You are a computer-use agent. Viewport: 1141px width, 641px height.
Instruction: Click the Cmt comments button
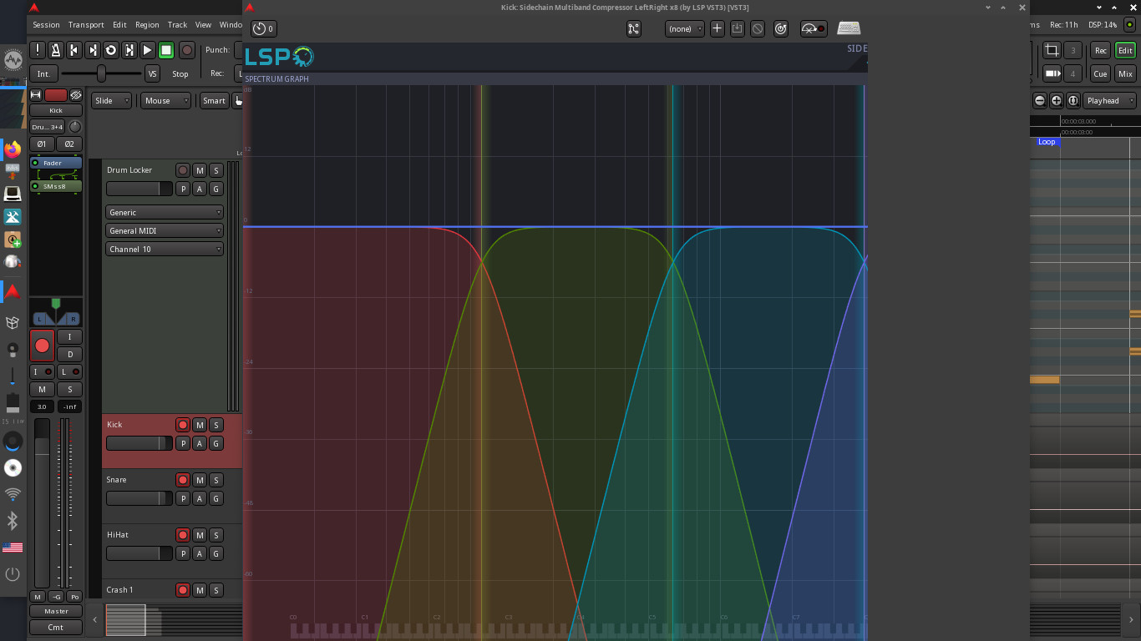click(x=55, y=628)
